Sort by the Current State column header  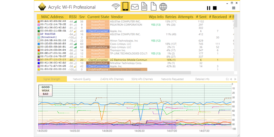click(x=98, y=17)
